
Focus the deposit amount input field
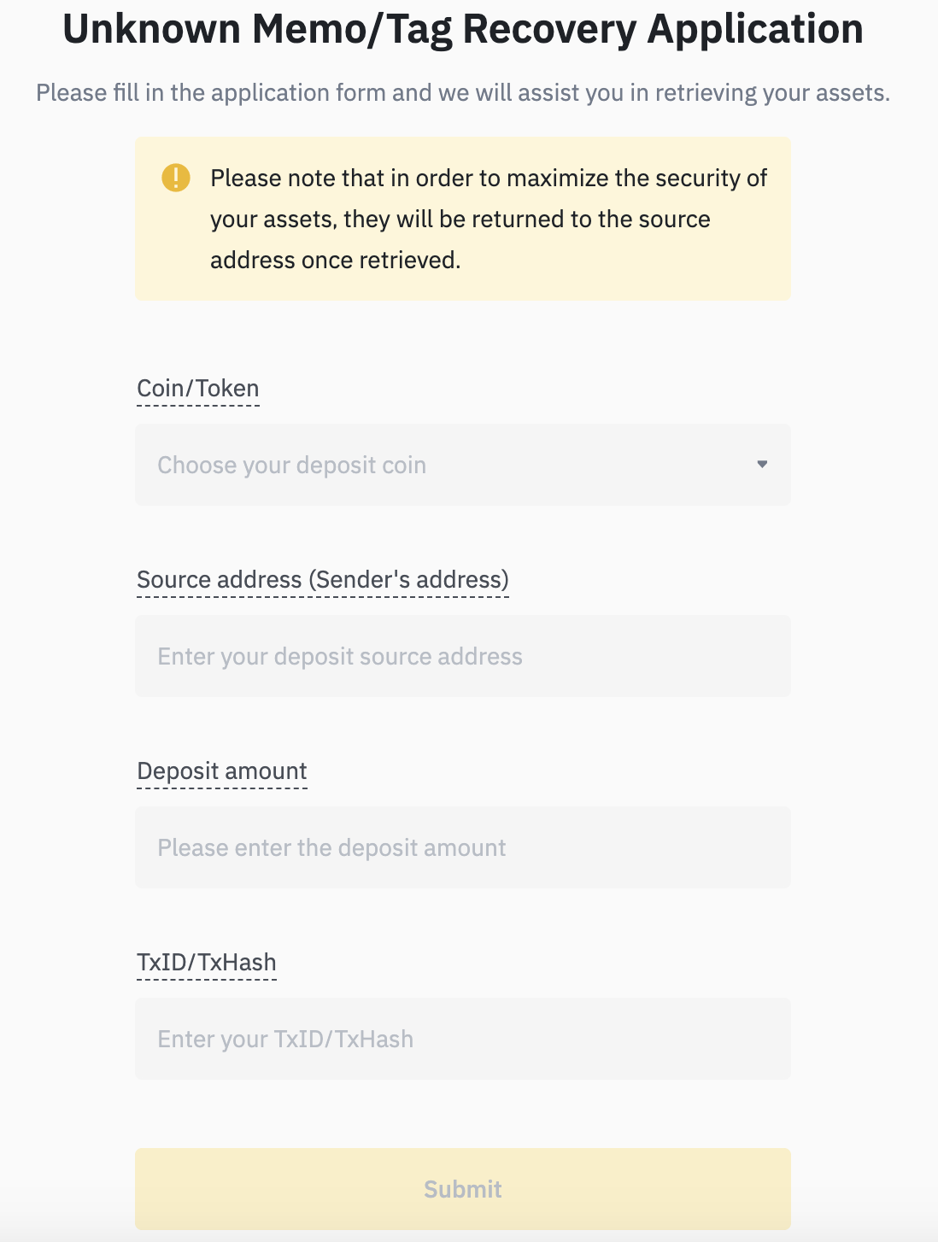pyautogui.click(x=462, y=847)
